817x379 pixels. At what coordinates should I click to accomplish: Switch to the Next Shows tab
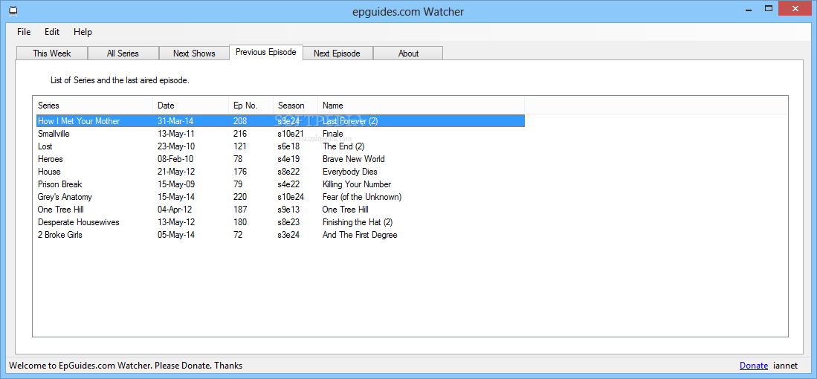[194, 53]
